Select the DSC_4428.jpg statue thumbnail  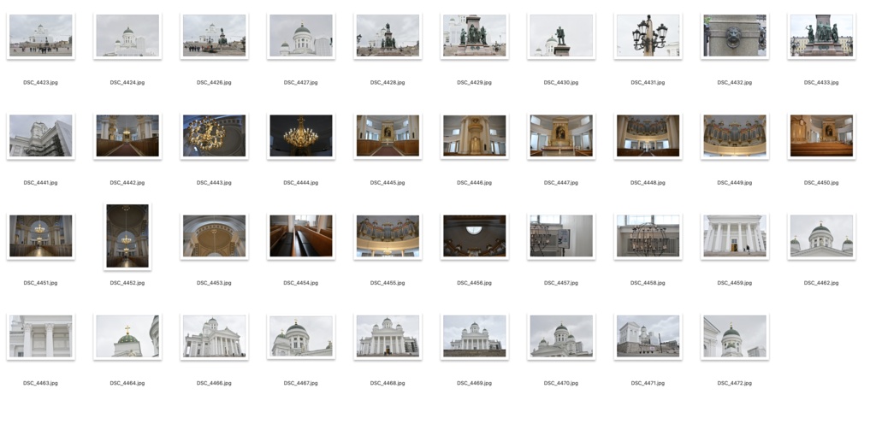tap(388, 36)
